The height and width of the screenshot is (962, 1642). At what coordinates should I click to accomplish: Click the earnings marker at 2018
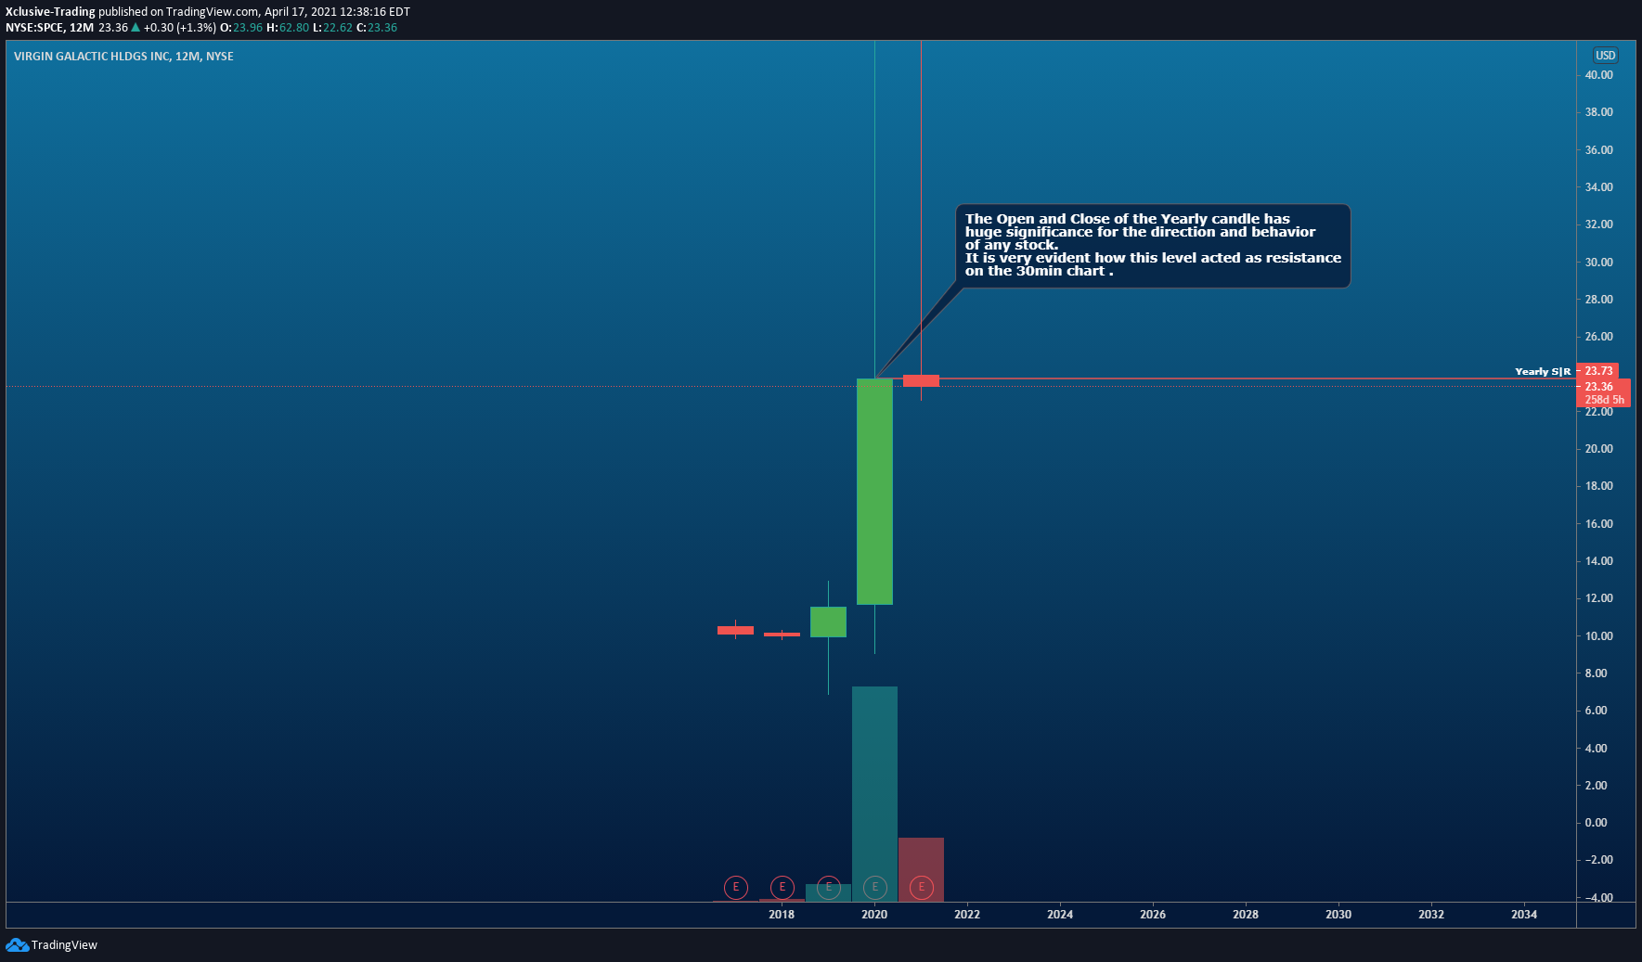(x=782, y=888)
